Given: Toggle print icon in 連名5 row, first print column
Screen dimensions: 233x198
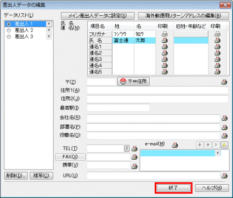Looking at the screenshot, I should 165,72.
